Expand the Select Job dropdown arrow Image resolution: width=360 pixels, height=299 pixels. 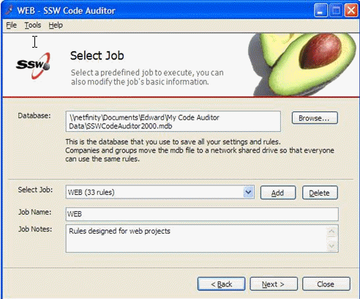249,192
